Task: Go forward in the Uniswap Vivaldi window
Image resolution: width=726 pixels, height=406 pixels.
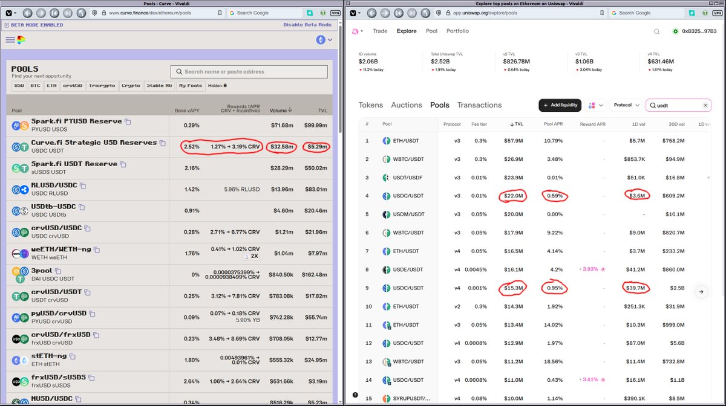Action: pyautogui.click(x=384, y=13)
